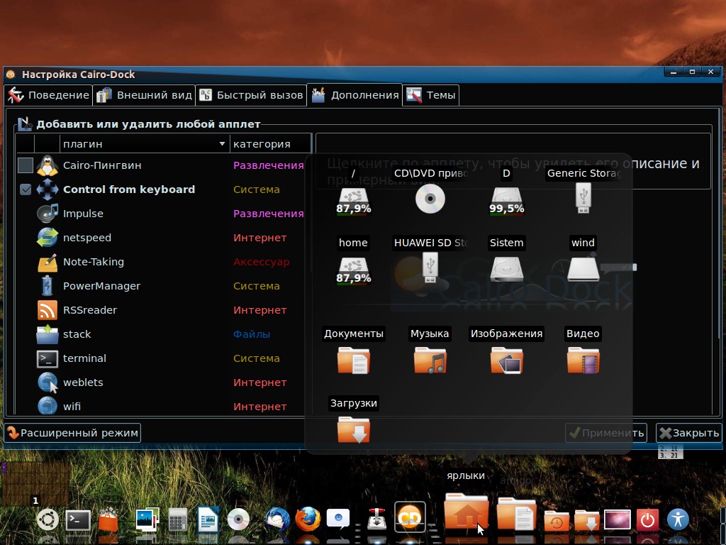Image resolution: width=726 pixels, height=545 pixels.
Task: Open the chat bubble messenger icon in dock
Action: point(338,519)
